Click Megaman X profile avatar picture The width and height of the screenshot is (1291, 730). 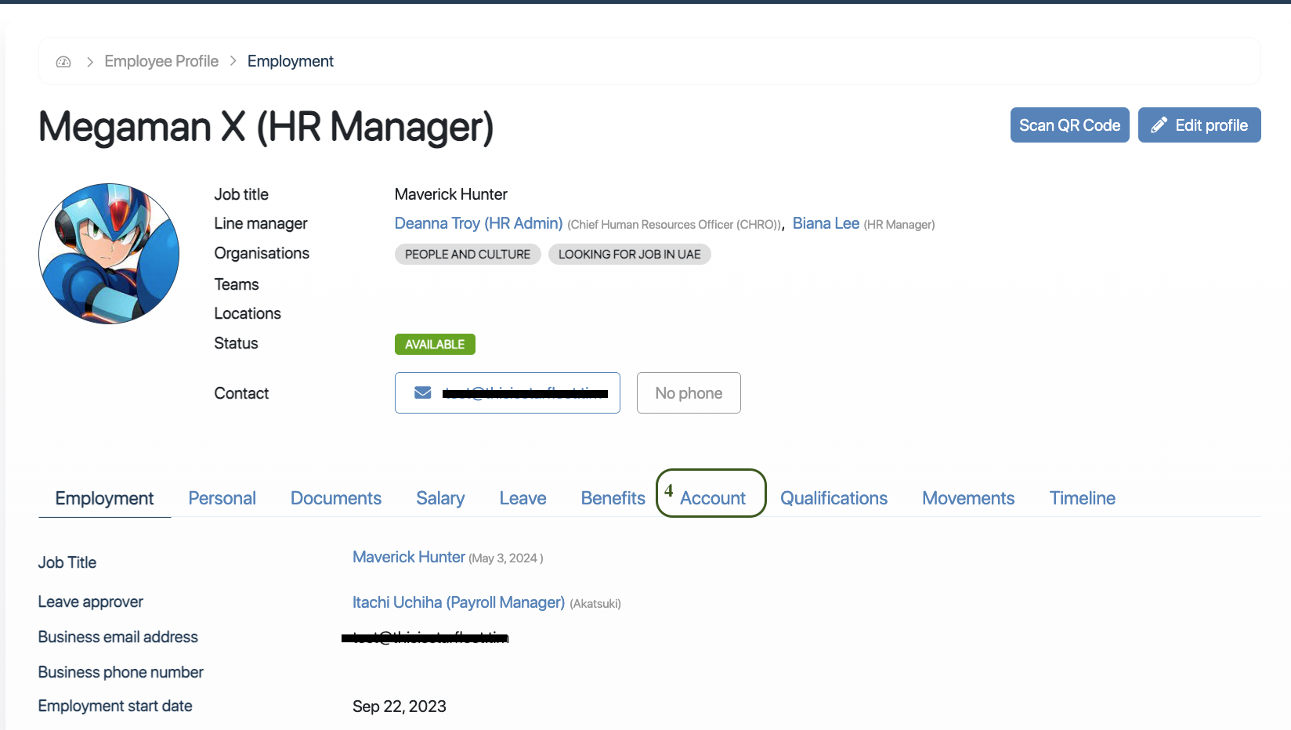click(x=109, y=254)
